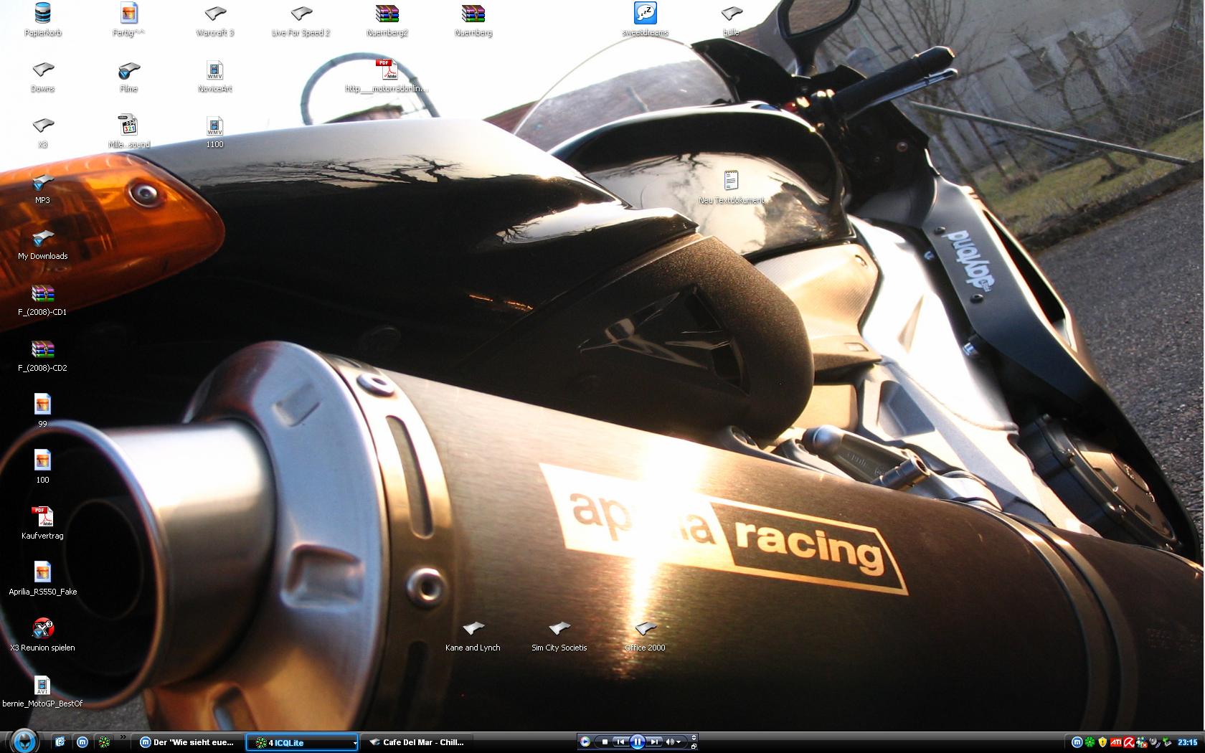
Task: Open the Filme shortcut icon
Action: click(128, 76)
